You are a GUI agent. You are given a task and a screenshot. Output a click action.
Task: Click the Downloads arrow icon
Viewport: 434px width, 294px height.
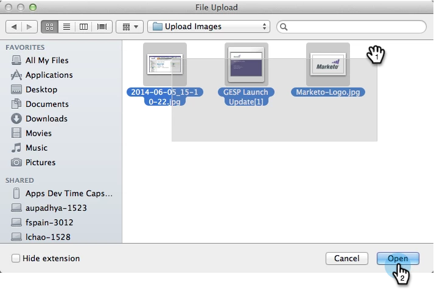[16, 118]
